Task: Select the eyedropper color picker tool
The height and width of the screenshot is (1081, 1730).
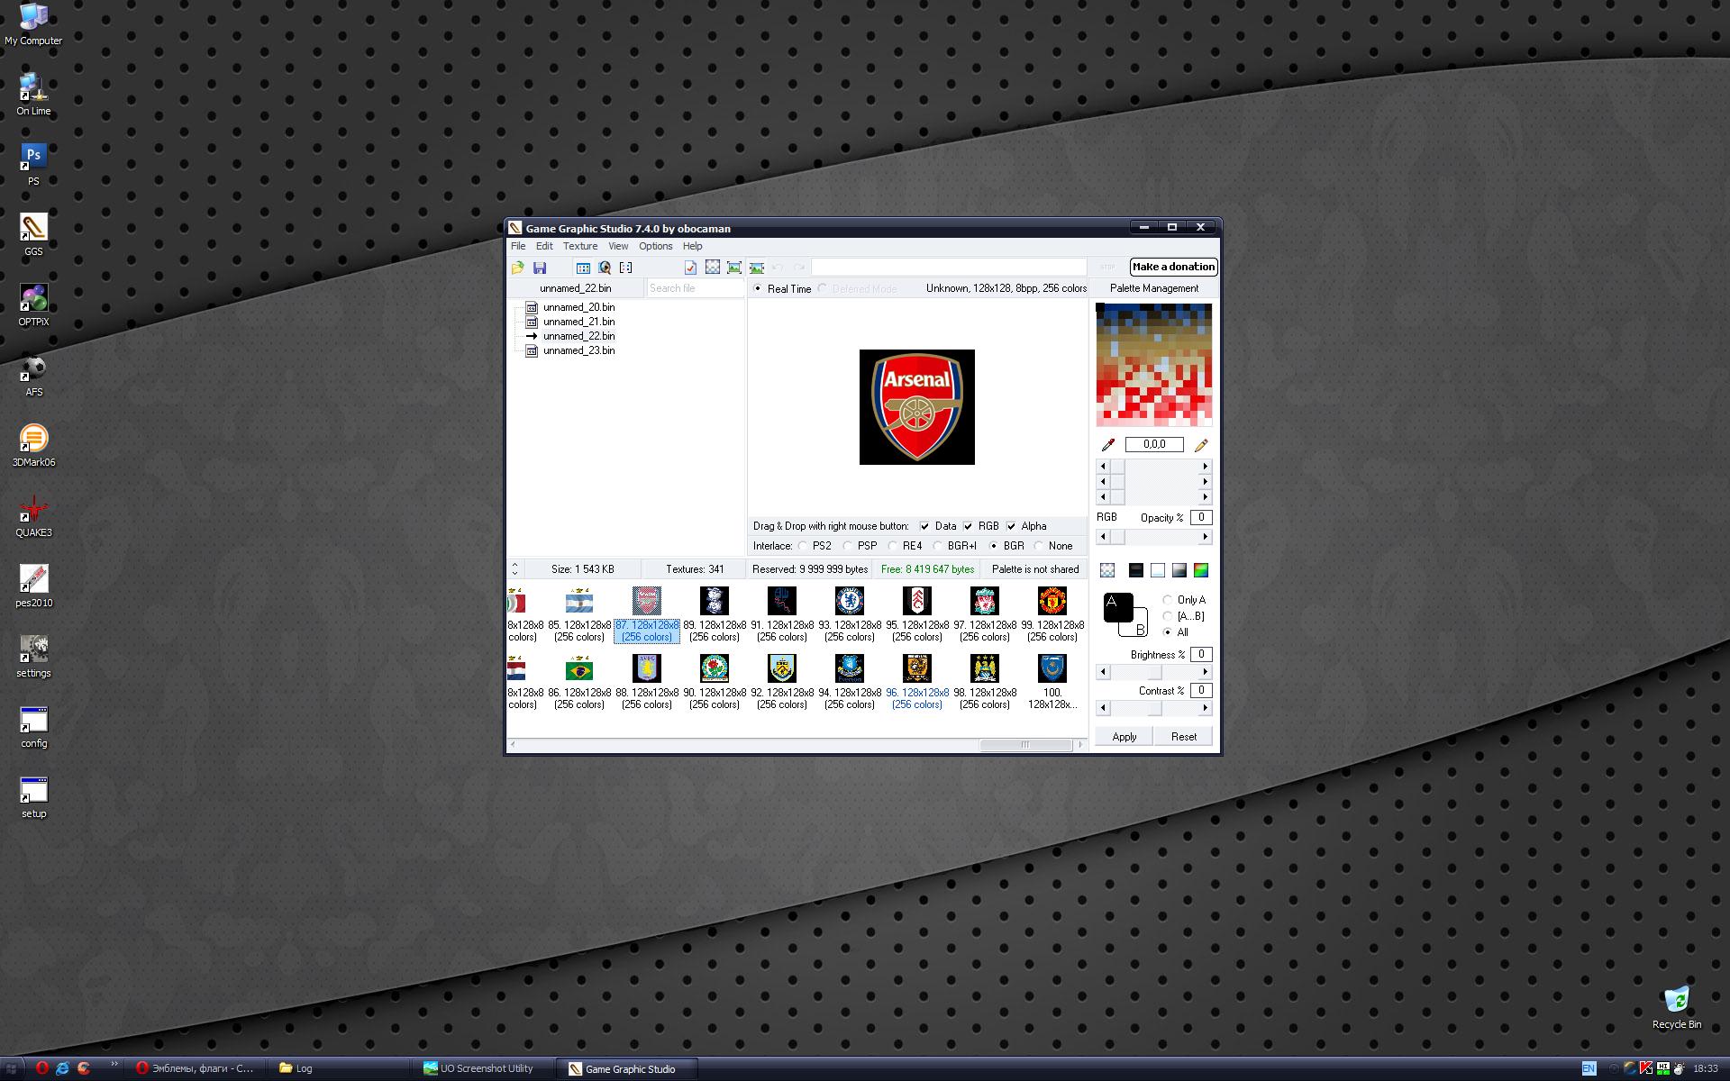Action: pos(1108,445)
